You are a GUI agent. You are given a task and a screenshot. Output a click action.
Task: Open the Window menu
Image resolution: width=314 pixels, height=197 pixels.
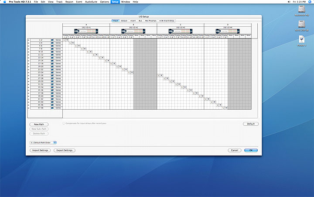tap(126, 2)
